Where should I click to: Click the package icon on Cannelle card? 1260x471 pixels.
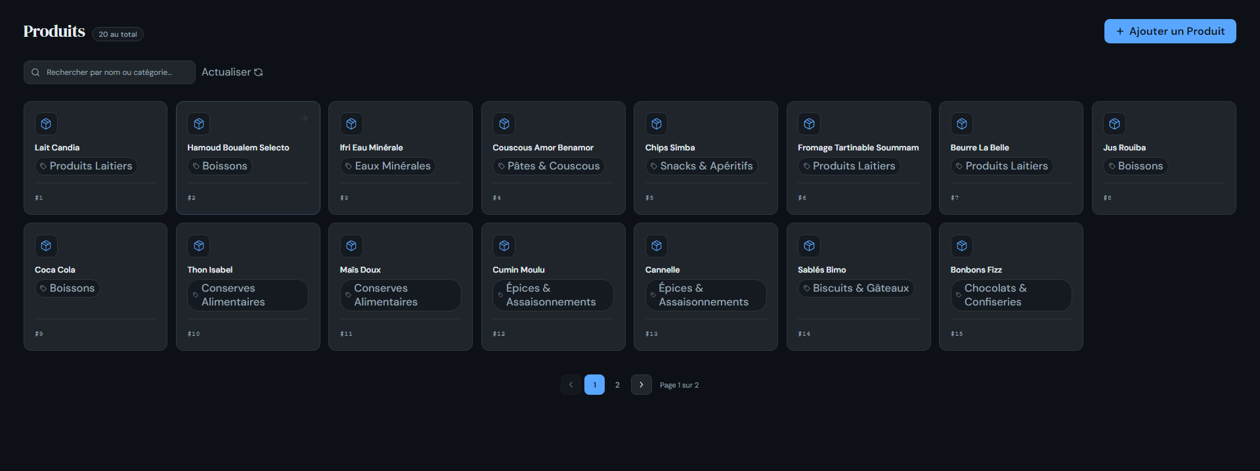click(x=657, y=246)
